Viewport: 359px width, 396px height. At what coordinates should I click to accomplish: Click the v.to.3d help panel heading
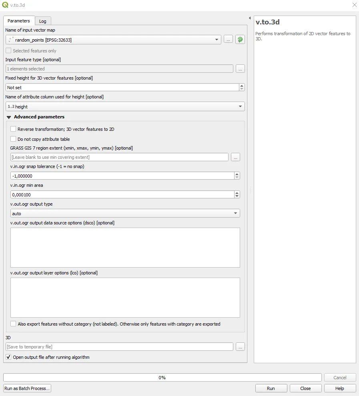click(x=267, y=22)
